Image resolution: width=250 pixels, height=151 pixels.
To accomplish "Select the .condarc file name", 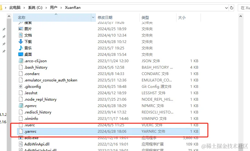I will pos(32,74).
